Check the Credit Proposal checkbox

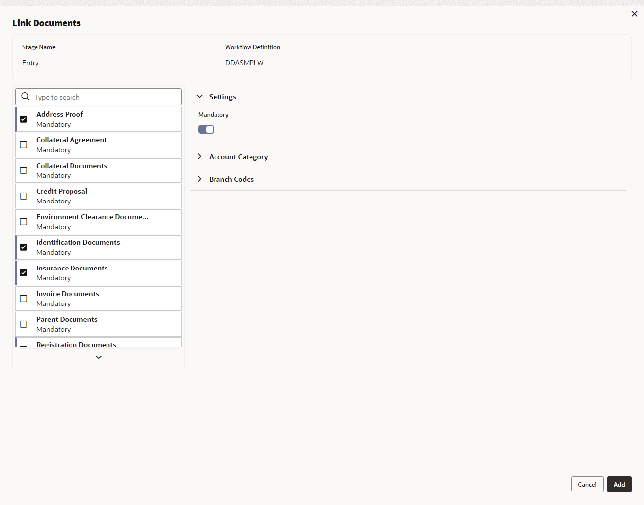click(24, 196)
